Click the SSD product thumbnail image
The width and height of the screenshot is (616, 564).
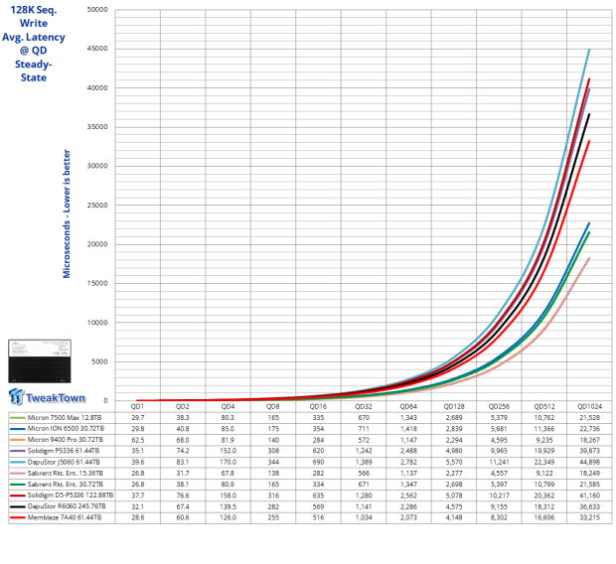click(40, 361)
